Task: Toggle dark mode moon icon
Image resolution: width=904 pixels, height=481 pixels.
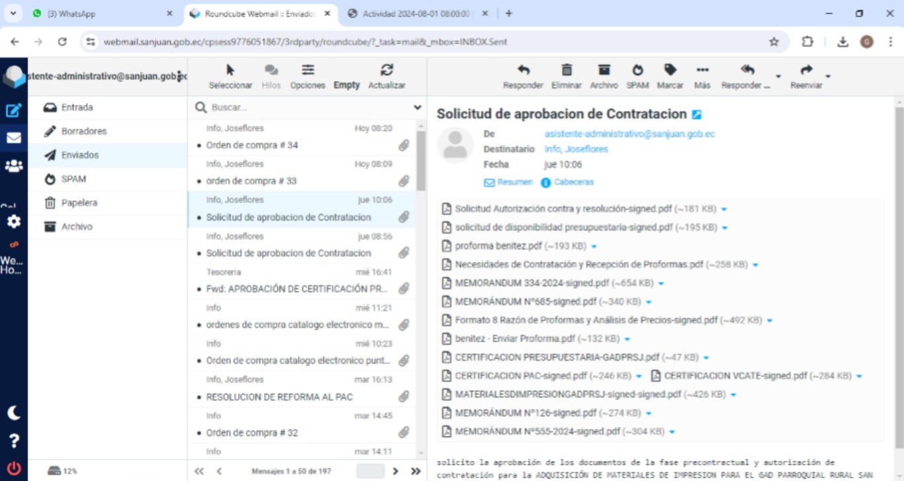Action: pyautogui.click(x=13, y=413)
